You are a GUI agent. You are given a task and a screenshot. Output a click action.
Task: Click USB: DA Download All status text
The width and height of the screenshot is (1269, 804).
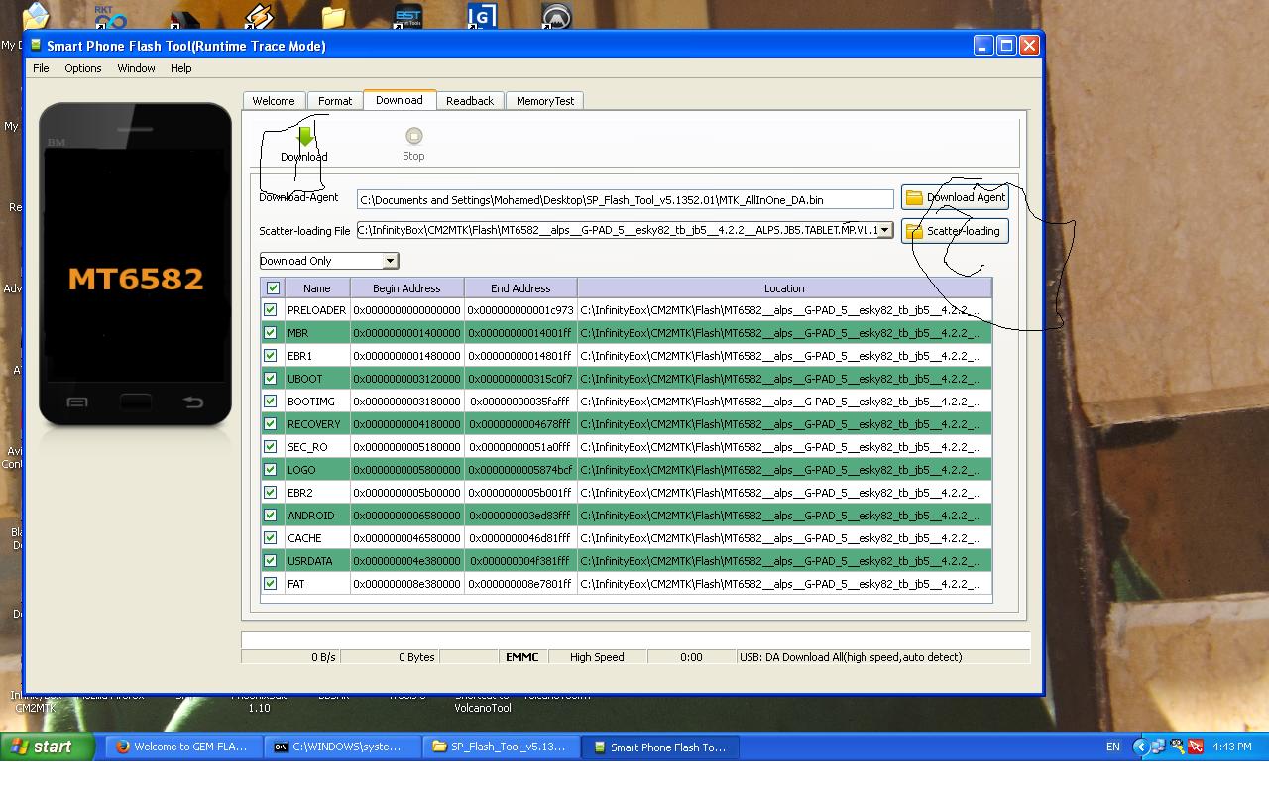pos(851,657)
